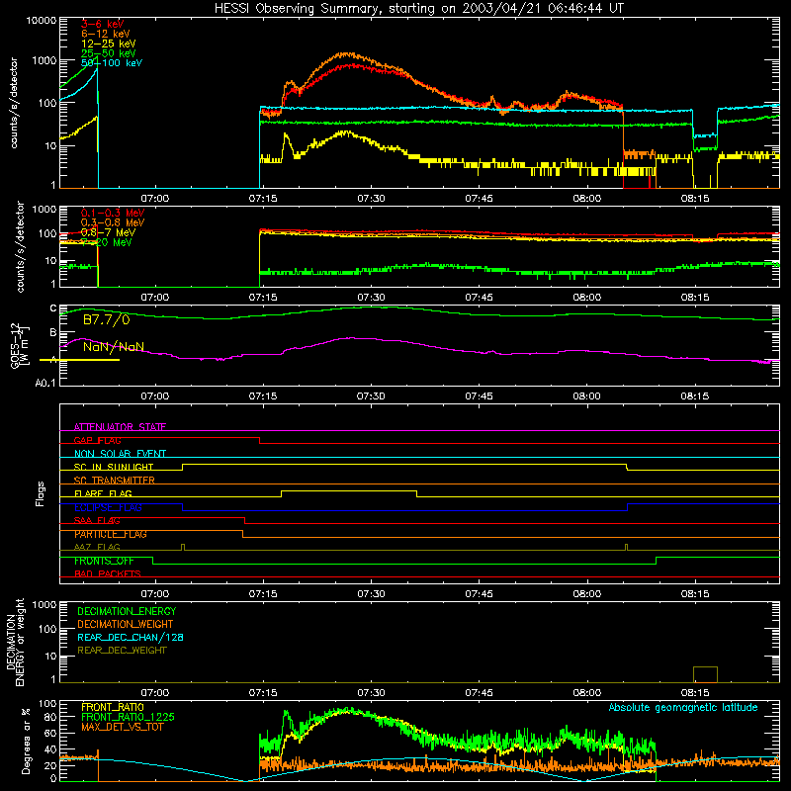Click the REAR_DEC_CHAN/128 legend entry

[131, 638]
